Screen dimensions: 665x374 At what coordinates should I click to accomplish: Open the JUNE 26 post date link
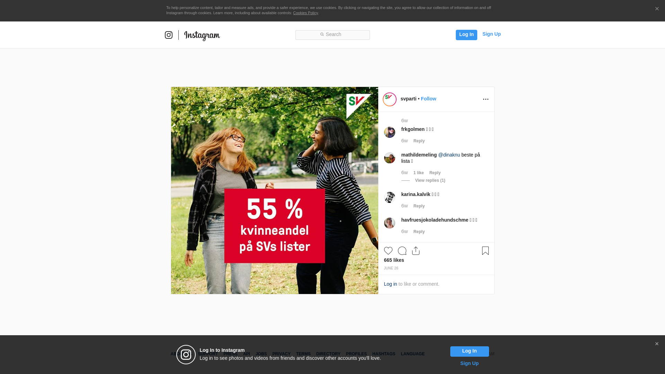[x=391, y=268]
